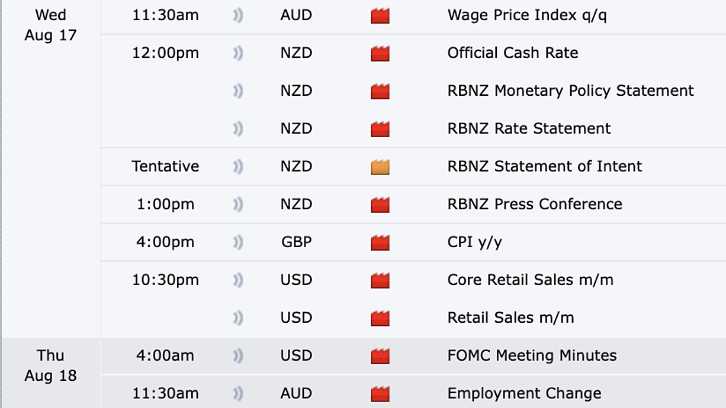The width and height of the screenshot is (726, 408).
Task: Click the red impact icon beside CPI y/y
Action: [x=380, y=243]
